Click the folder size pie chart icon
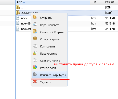 [x=35, y=67]
